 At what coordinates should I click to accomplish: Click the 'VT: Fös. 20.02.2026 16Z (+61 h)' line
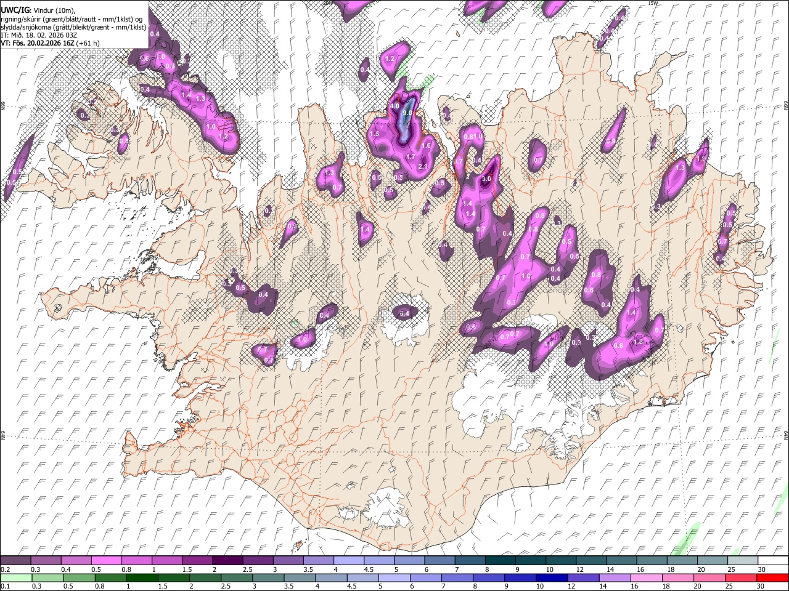pyautogui.click(x=51, y=43)
